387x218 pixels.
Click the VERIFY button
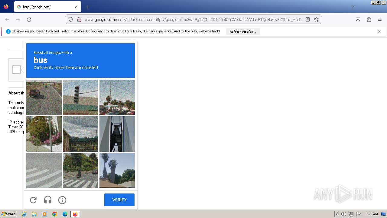point(119,200)
